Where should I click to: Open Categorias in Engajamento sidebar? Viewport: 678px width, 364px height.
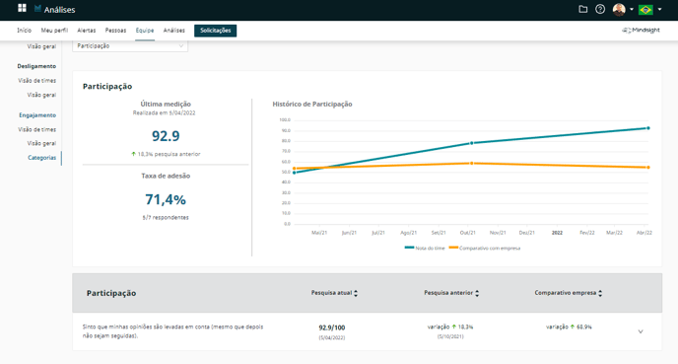click(x=42, y=158)
